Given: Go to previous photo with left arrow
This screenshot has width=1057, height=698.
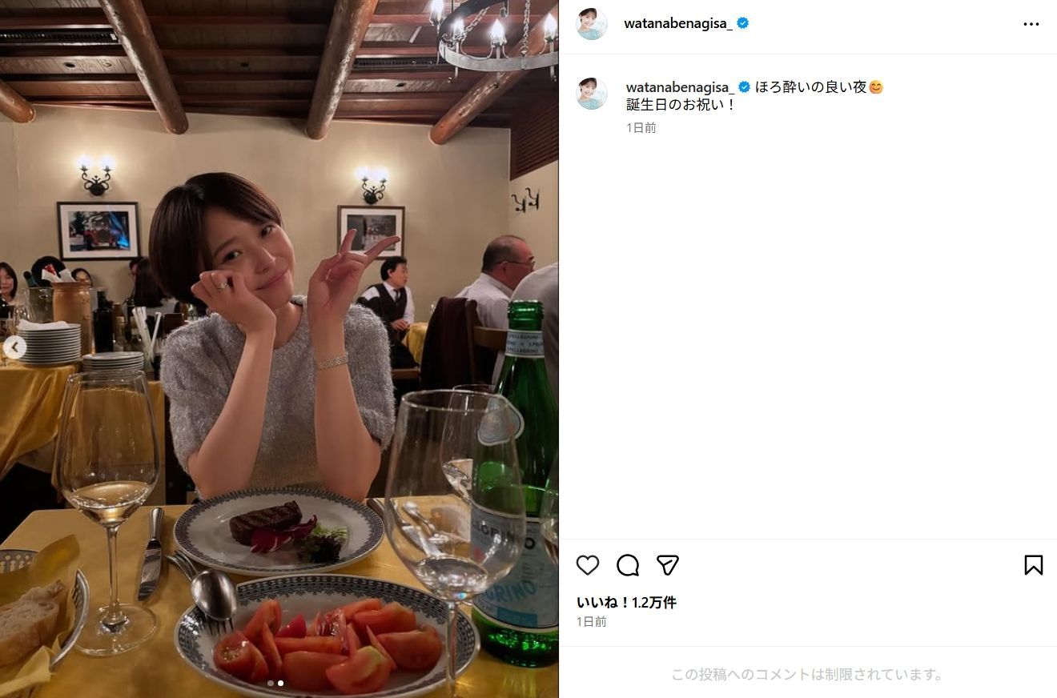Looking at the screenshot, I should 14,347.
